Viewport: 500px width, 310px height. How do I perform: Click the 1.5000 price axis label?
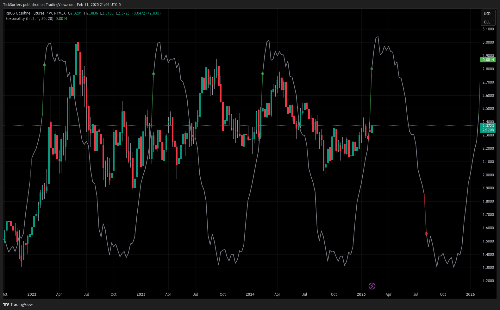tap(488, 241)
